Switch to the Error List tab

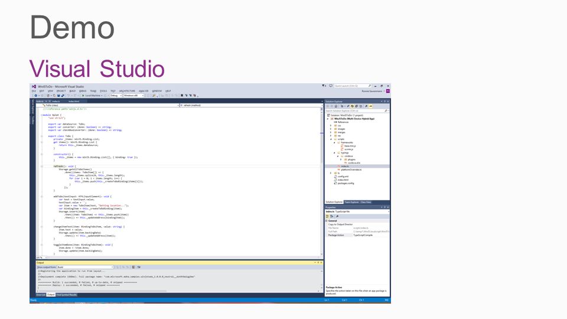click(41, 295)
